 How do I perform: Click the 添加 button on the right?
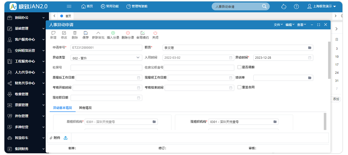point(336,99)
